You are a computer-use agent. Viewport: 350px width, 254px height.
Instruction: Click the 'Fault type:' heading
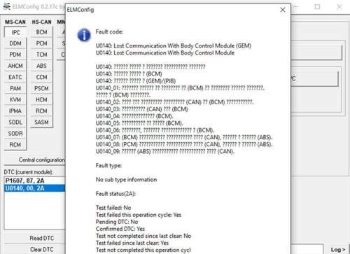point(108,166)
